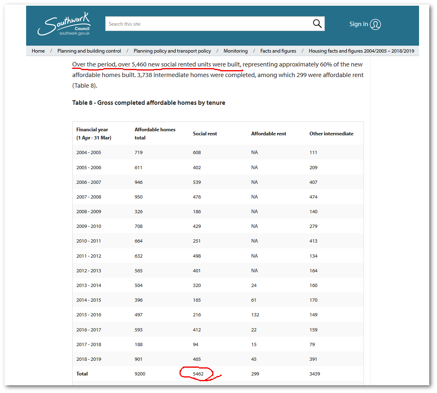Click 608 social rent for 2004 - 2005

(197, 152)
